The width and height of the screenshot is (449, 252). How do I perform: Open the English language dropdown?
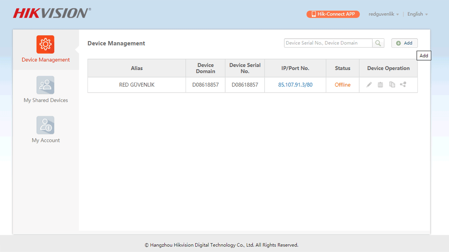tap(417, 14)
